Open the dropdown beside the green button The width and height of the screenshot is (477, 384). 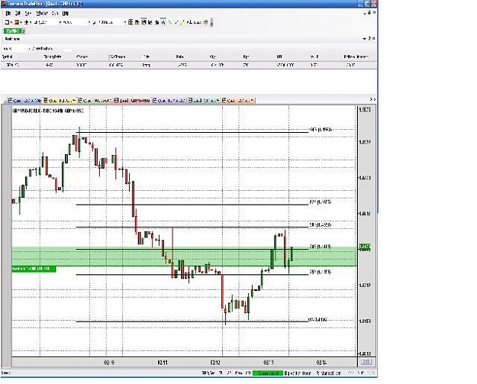point(24,31)
